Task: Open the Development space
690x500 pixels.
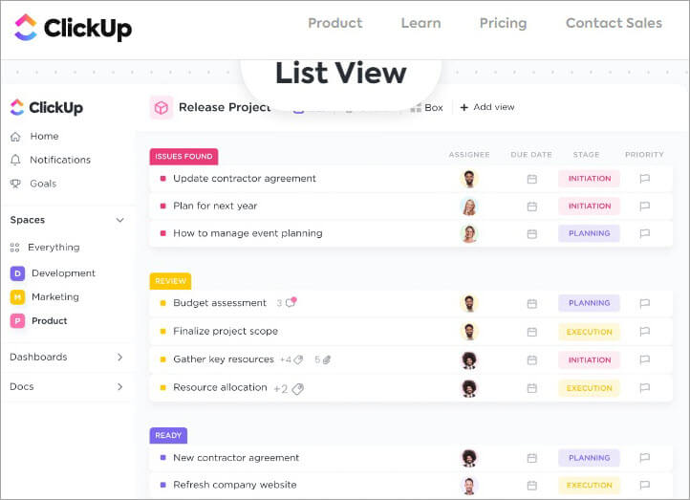Action: pyautogui.click(x=63, y=273)
